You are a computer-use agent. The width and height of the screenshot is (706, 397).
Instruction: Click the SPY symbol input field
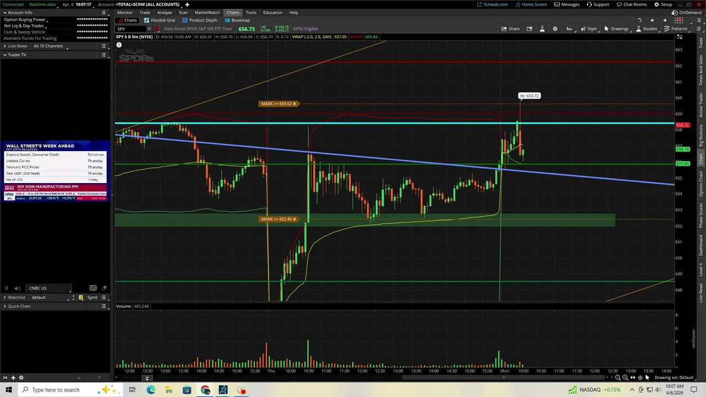[x=130, y=29]
